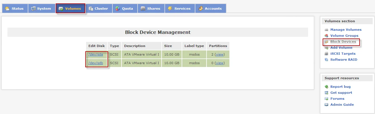Open the Services tab
Image resolution: width=375 pixels, height=114 pixels.
(179, 9)
